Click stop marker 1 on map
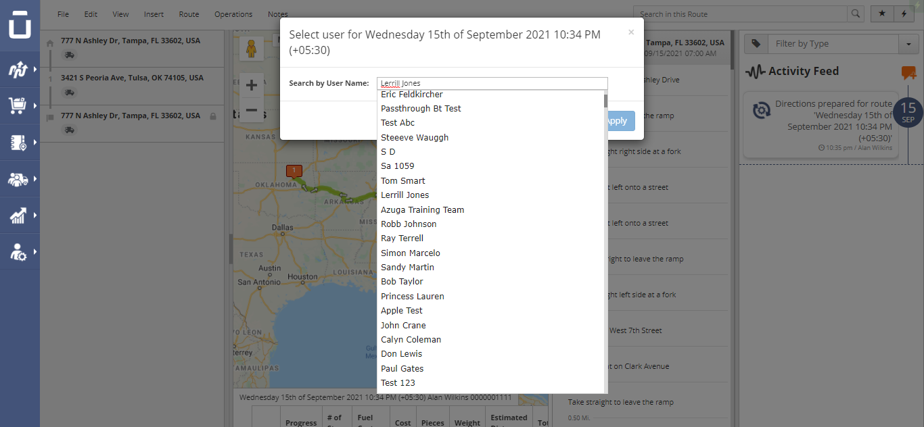Image resolution: width=924 pixels, height=427 pixels. click(x=294, y=171)
